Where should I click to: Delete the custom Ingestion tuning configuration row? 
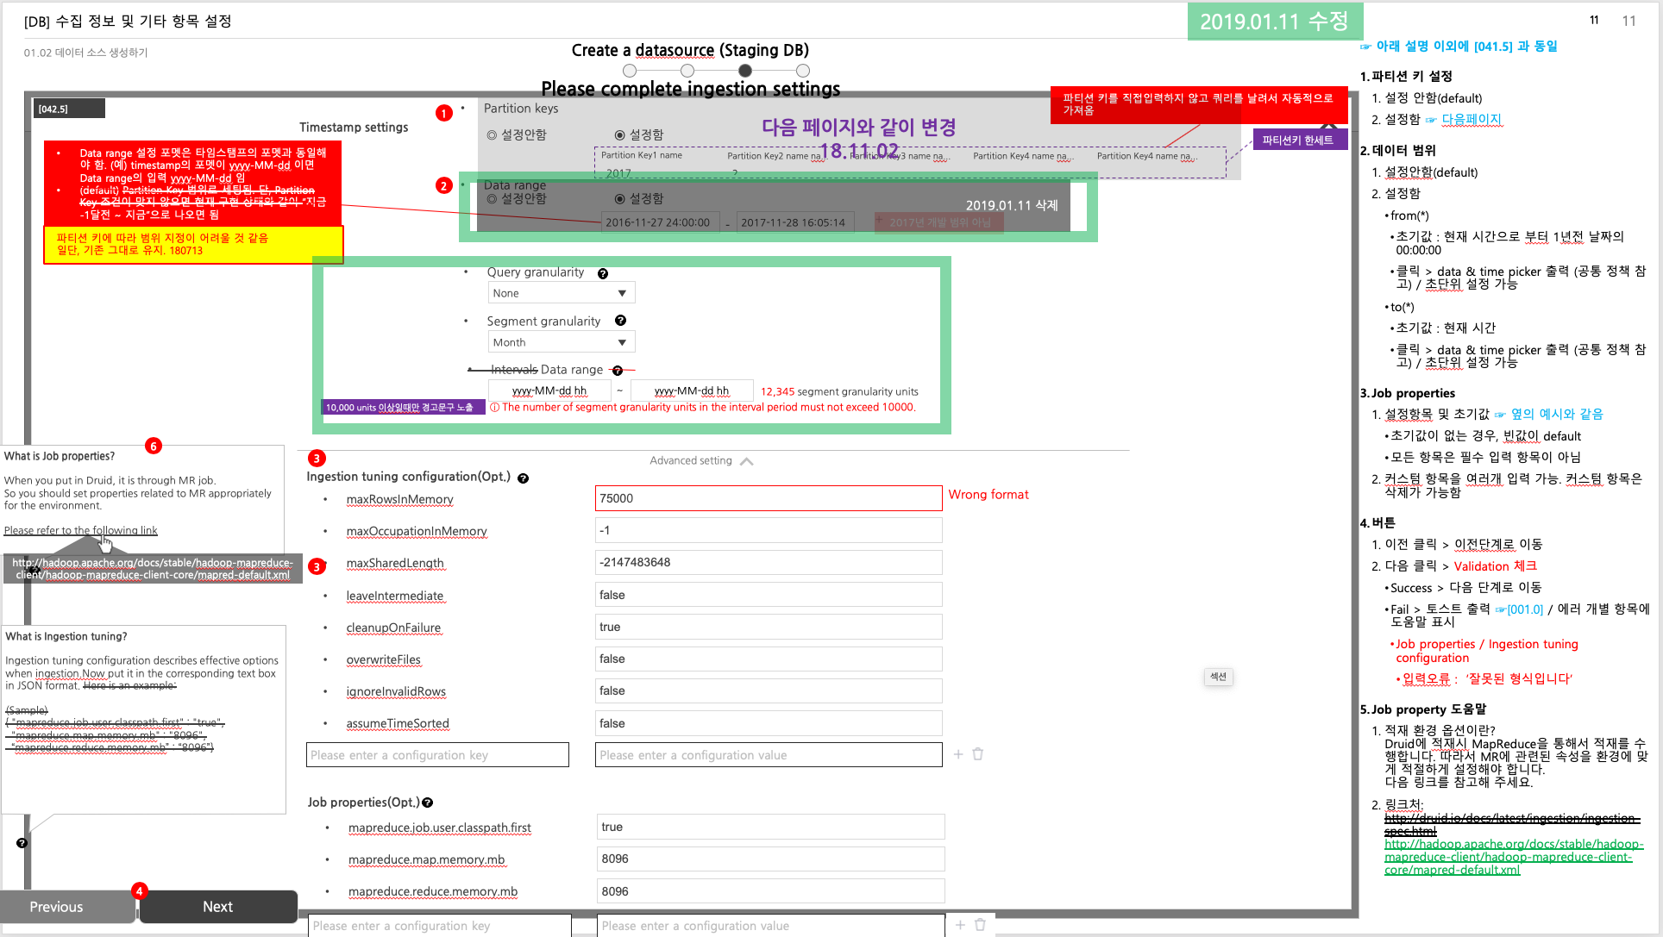978,754
